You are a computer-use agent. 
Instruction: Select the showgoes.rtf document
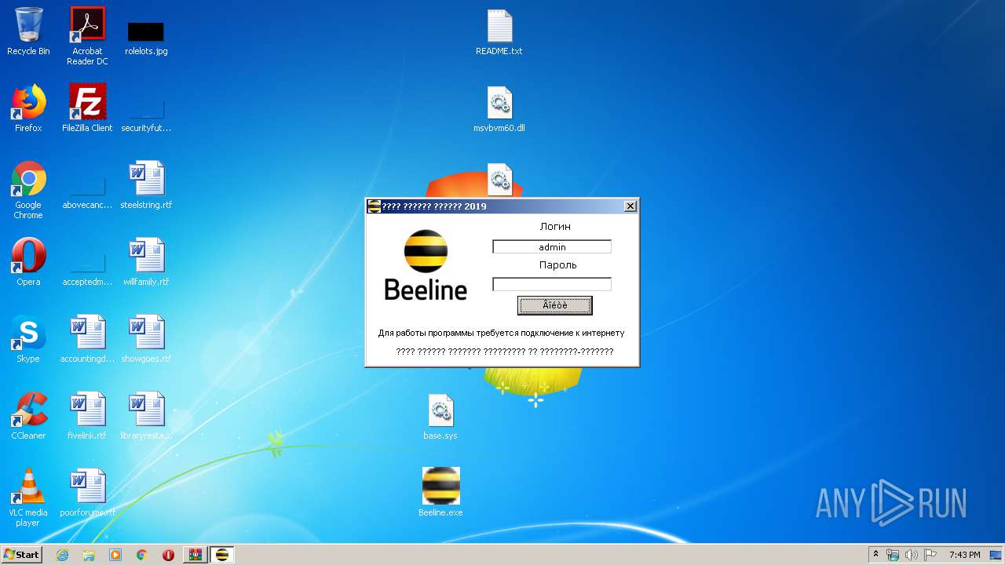tap(146, 339)
